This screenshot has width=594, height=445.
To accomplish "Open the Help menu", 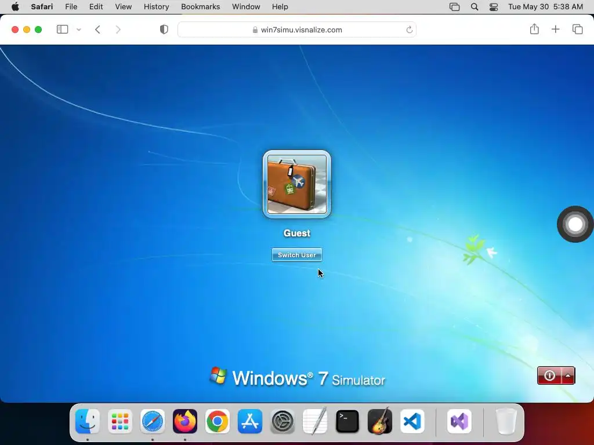I will [x=280, y=7].
